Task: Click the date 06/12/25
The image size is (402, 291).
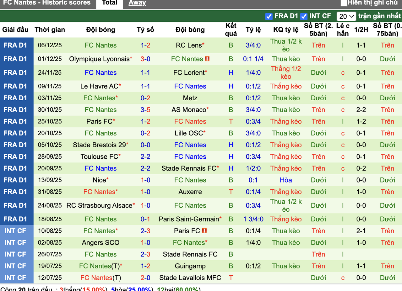Action: pyautogui.click(x=50, y=45)
